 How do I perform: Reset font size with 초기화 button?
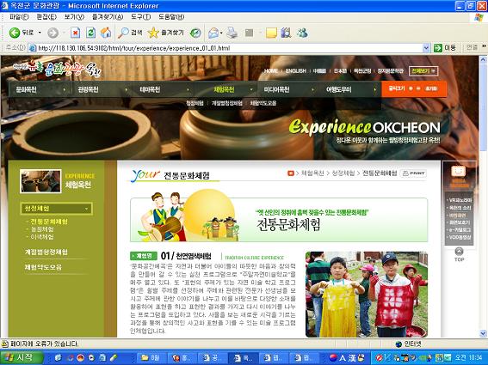tap(431, 88)
